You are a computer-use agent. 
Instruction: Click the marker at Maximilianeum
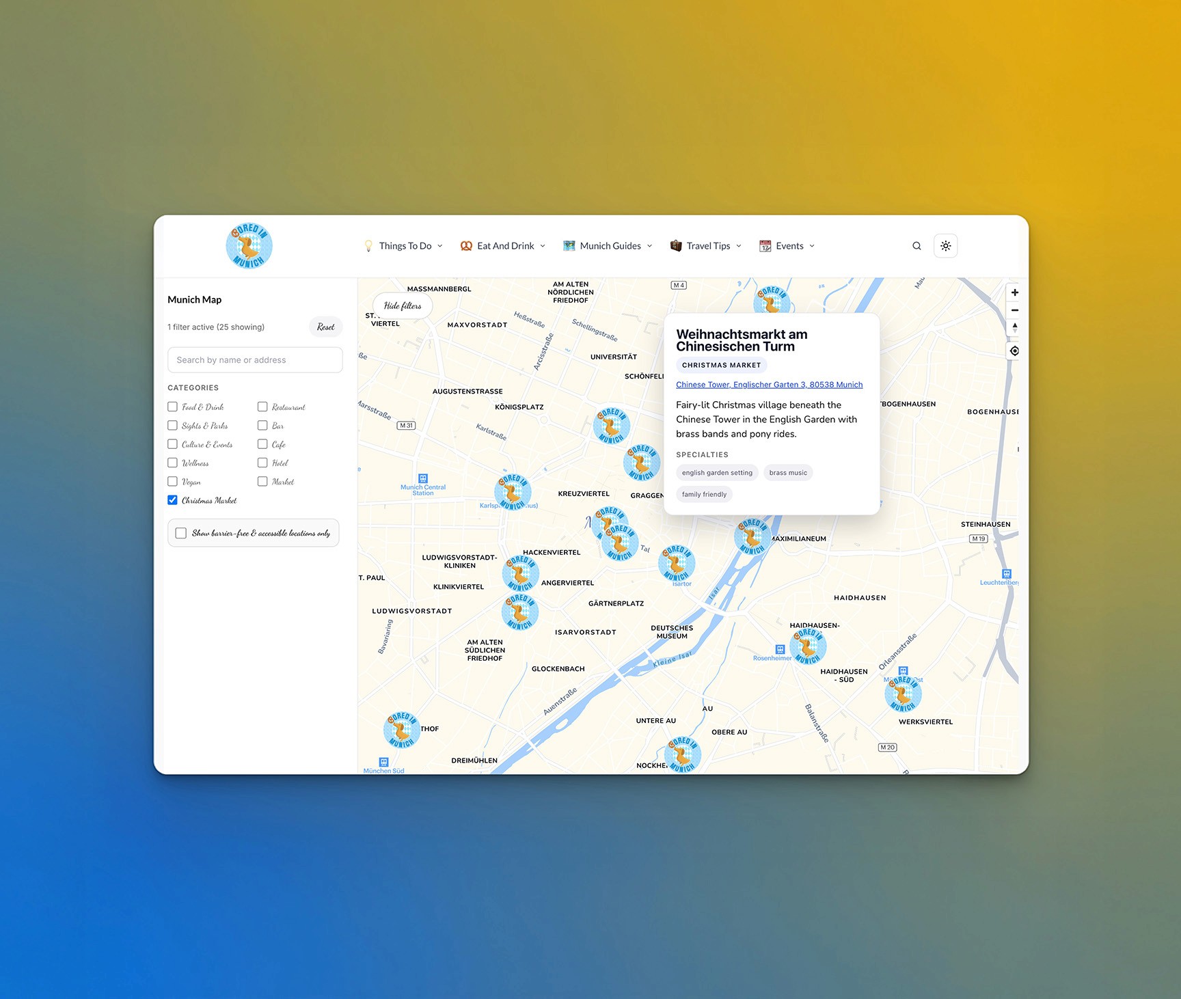[x=752, y=536]
